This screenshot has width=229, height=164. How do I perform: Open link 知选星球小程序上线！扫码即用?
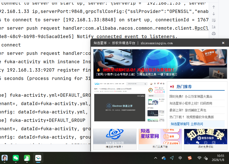tap(191, 103)
